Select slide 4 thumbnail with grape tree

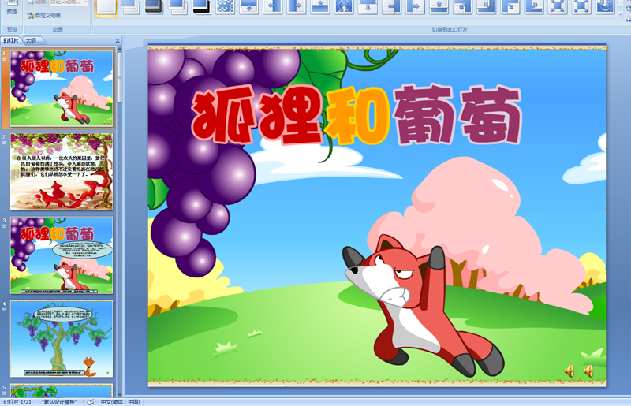[62, 339]
